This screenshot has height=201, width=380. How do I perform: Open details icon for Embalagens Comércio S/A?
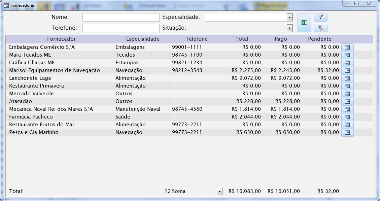coord(347,47)
